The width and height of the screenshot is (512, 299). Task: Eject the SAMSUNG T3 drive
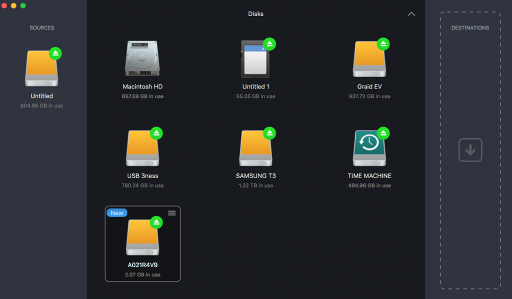point(270,133)
